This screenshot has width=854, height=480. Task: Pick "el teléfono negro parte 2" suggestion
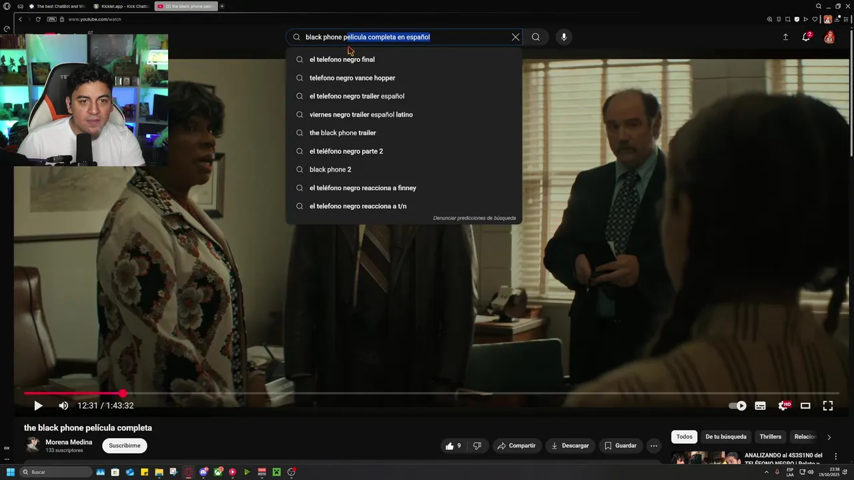pos(404,151)
